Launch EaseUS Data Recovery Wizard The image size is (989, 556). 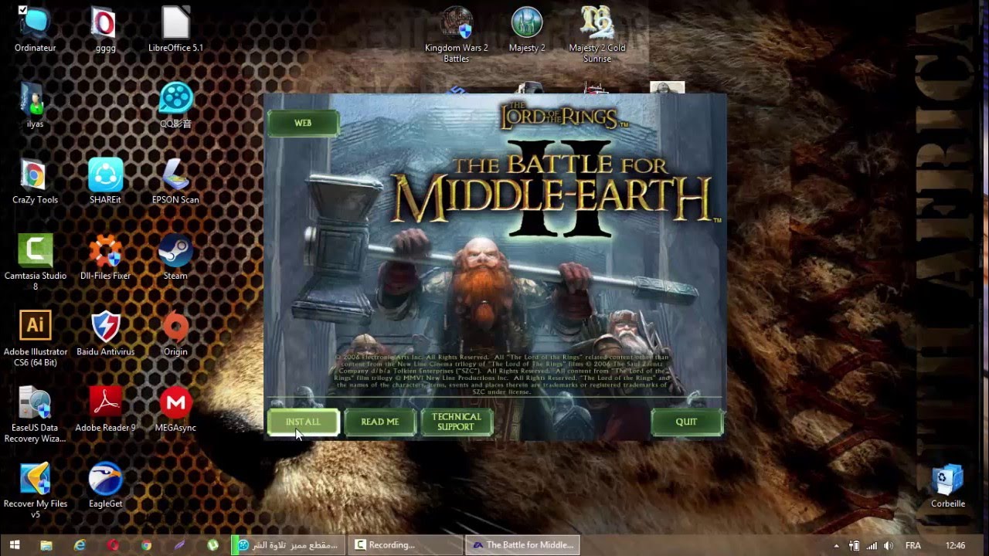coord(35,414)
